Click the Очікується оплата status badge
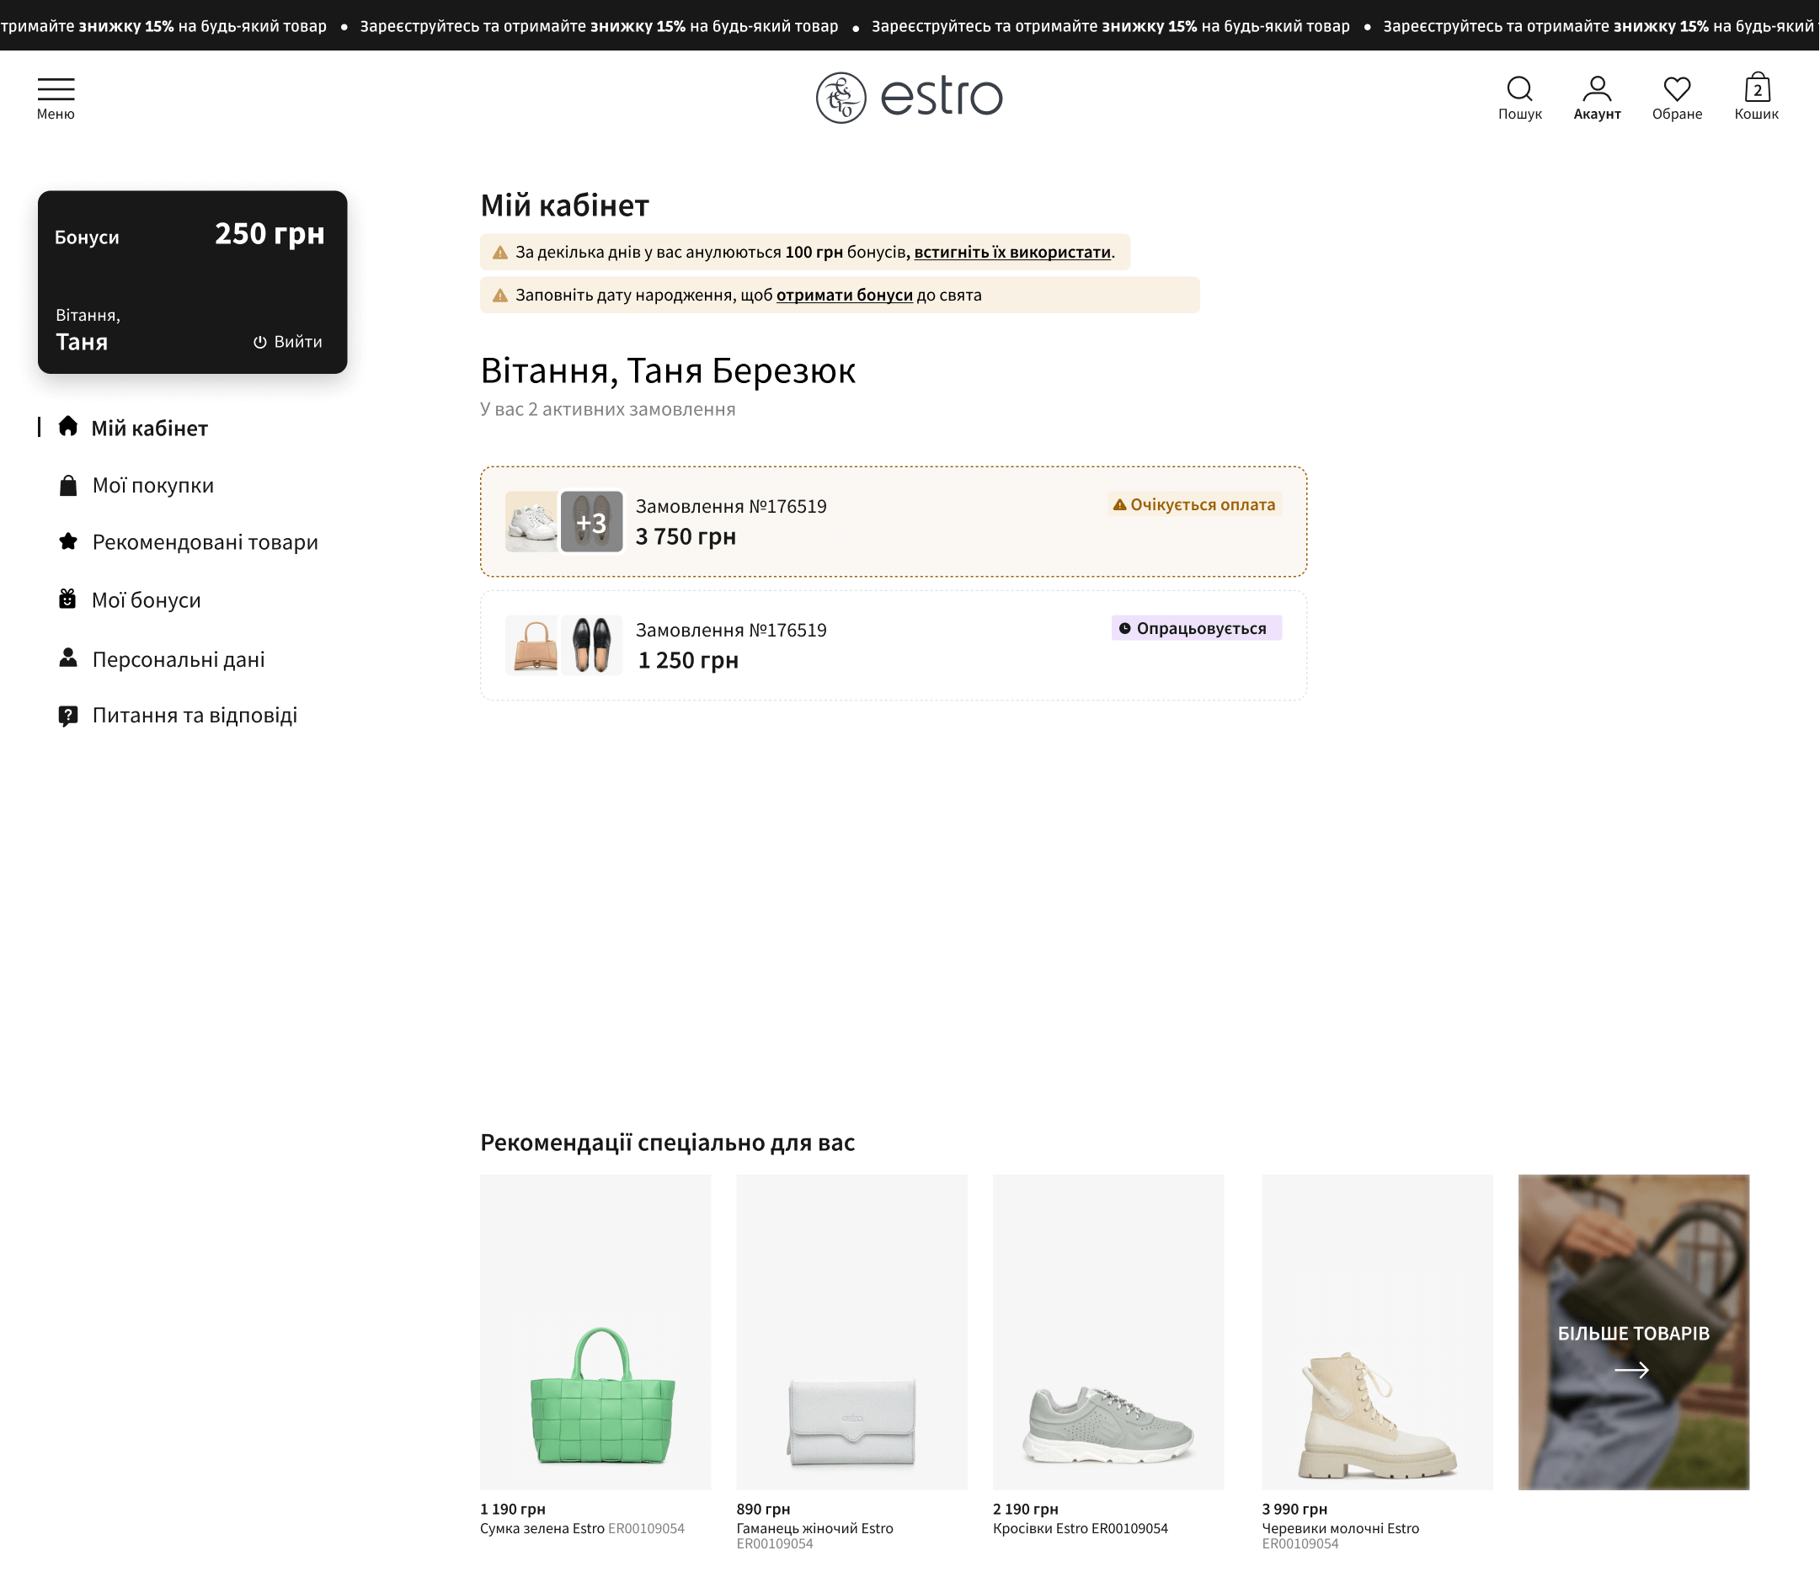Viewport: 1820px width, 1593px height. [1194, 505]
